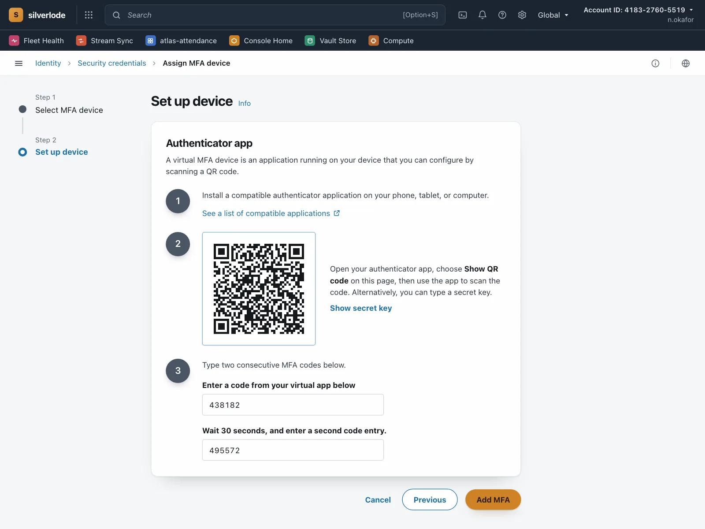Open the settings gear icon
Screen dimensions: 705x529
(522, 15)
